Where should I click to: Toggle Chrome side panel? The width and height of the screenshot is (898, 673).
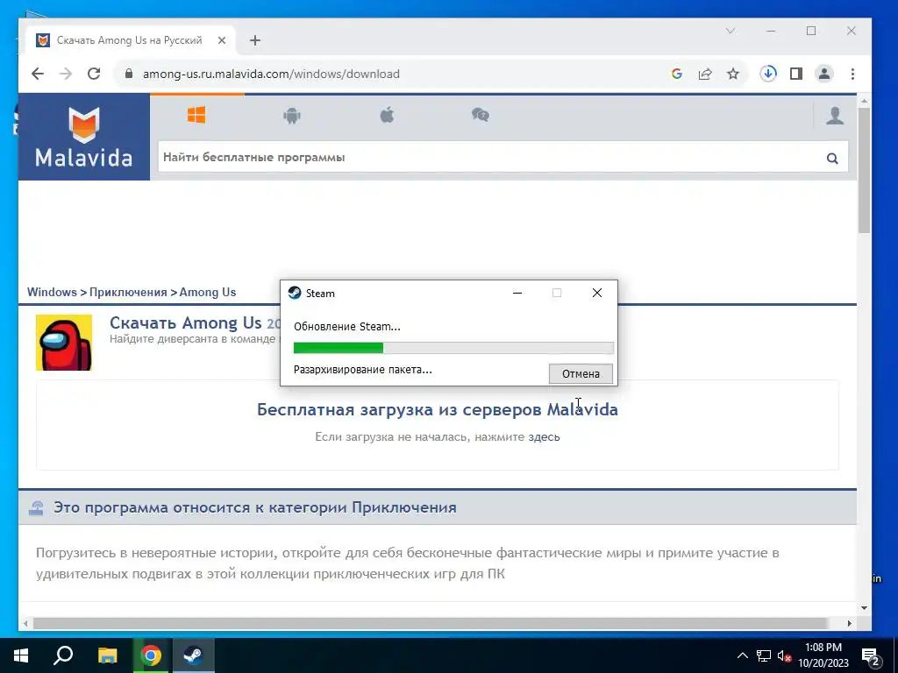click(796, 74)
